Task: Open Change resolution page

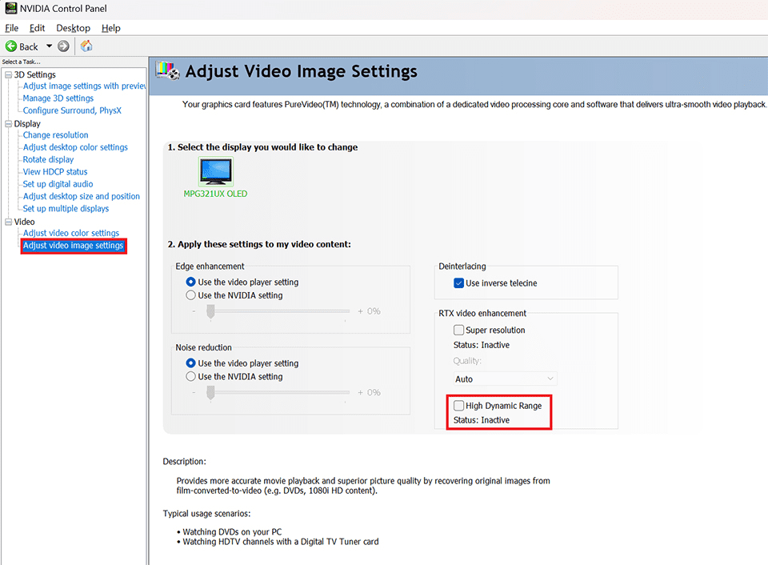Action: pyautogui.click(x=55, y=134)
